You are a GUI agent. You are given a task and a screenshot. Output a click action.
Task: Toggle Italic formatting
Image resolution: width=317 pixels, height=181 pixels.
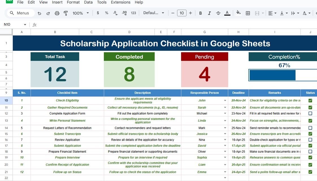tap(209, 13)
